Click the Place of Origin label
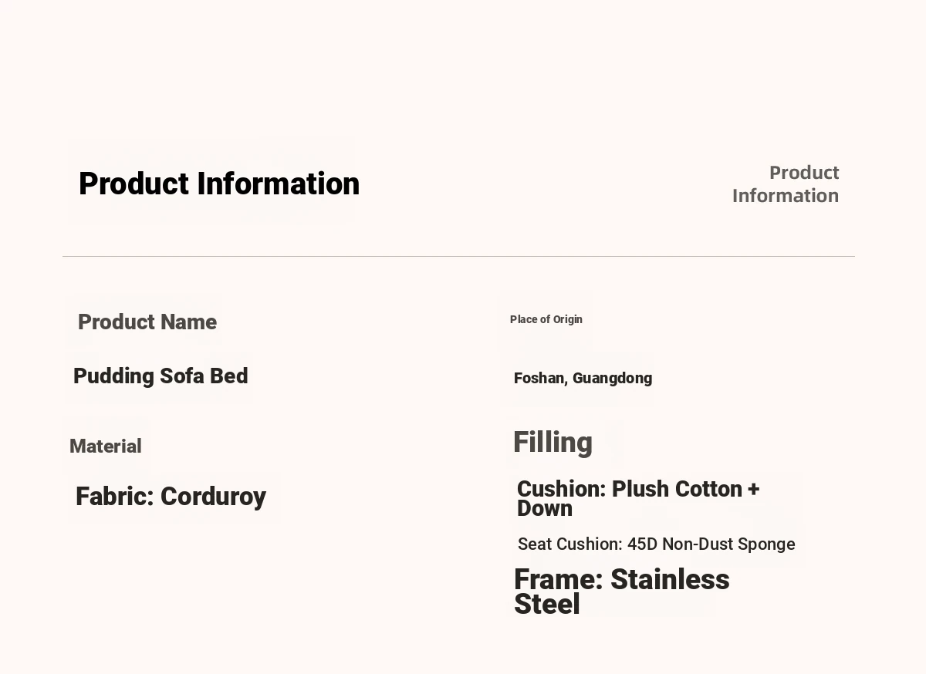 point(546,319)
